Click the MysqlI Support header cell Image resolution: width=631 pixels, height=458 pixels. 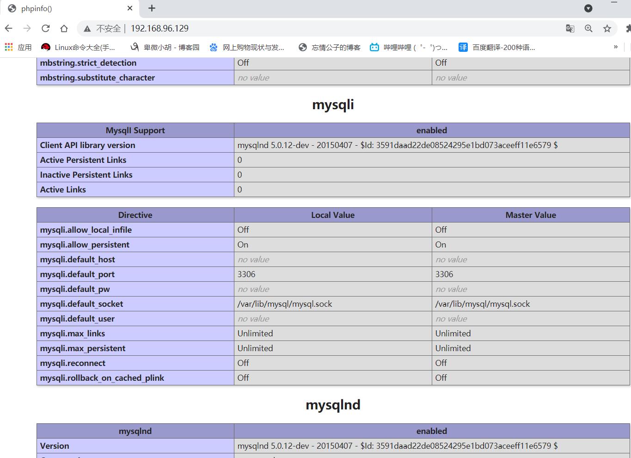(x=135, y=130)
